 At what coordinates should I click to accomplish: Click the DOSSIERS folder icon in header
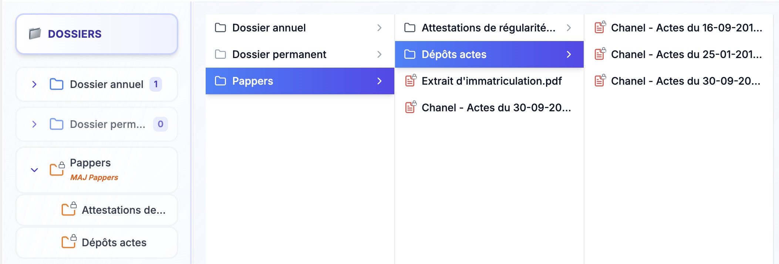(35, 34)
